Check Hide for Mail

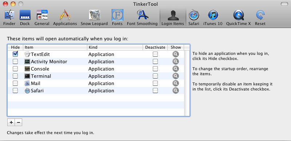(x=15, y=83)
